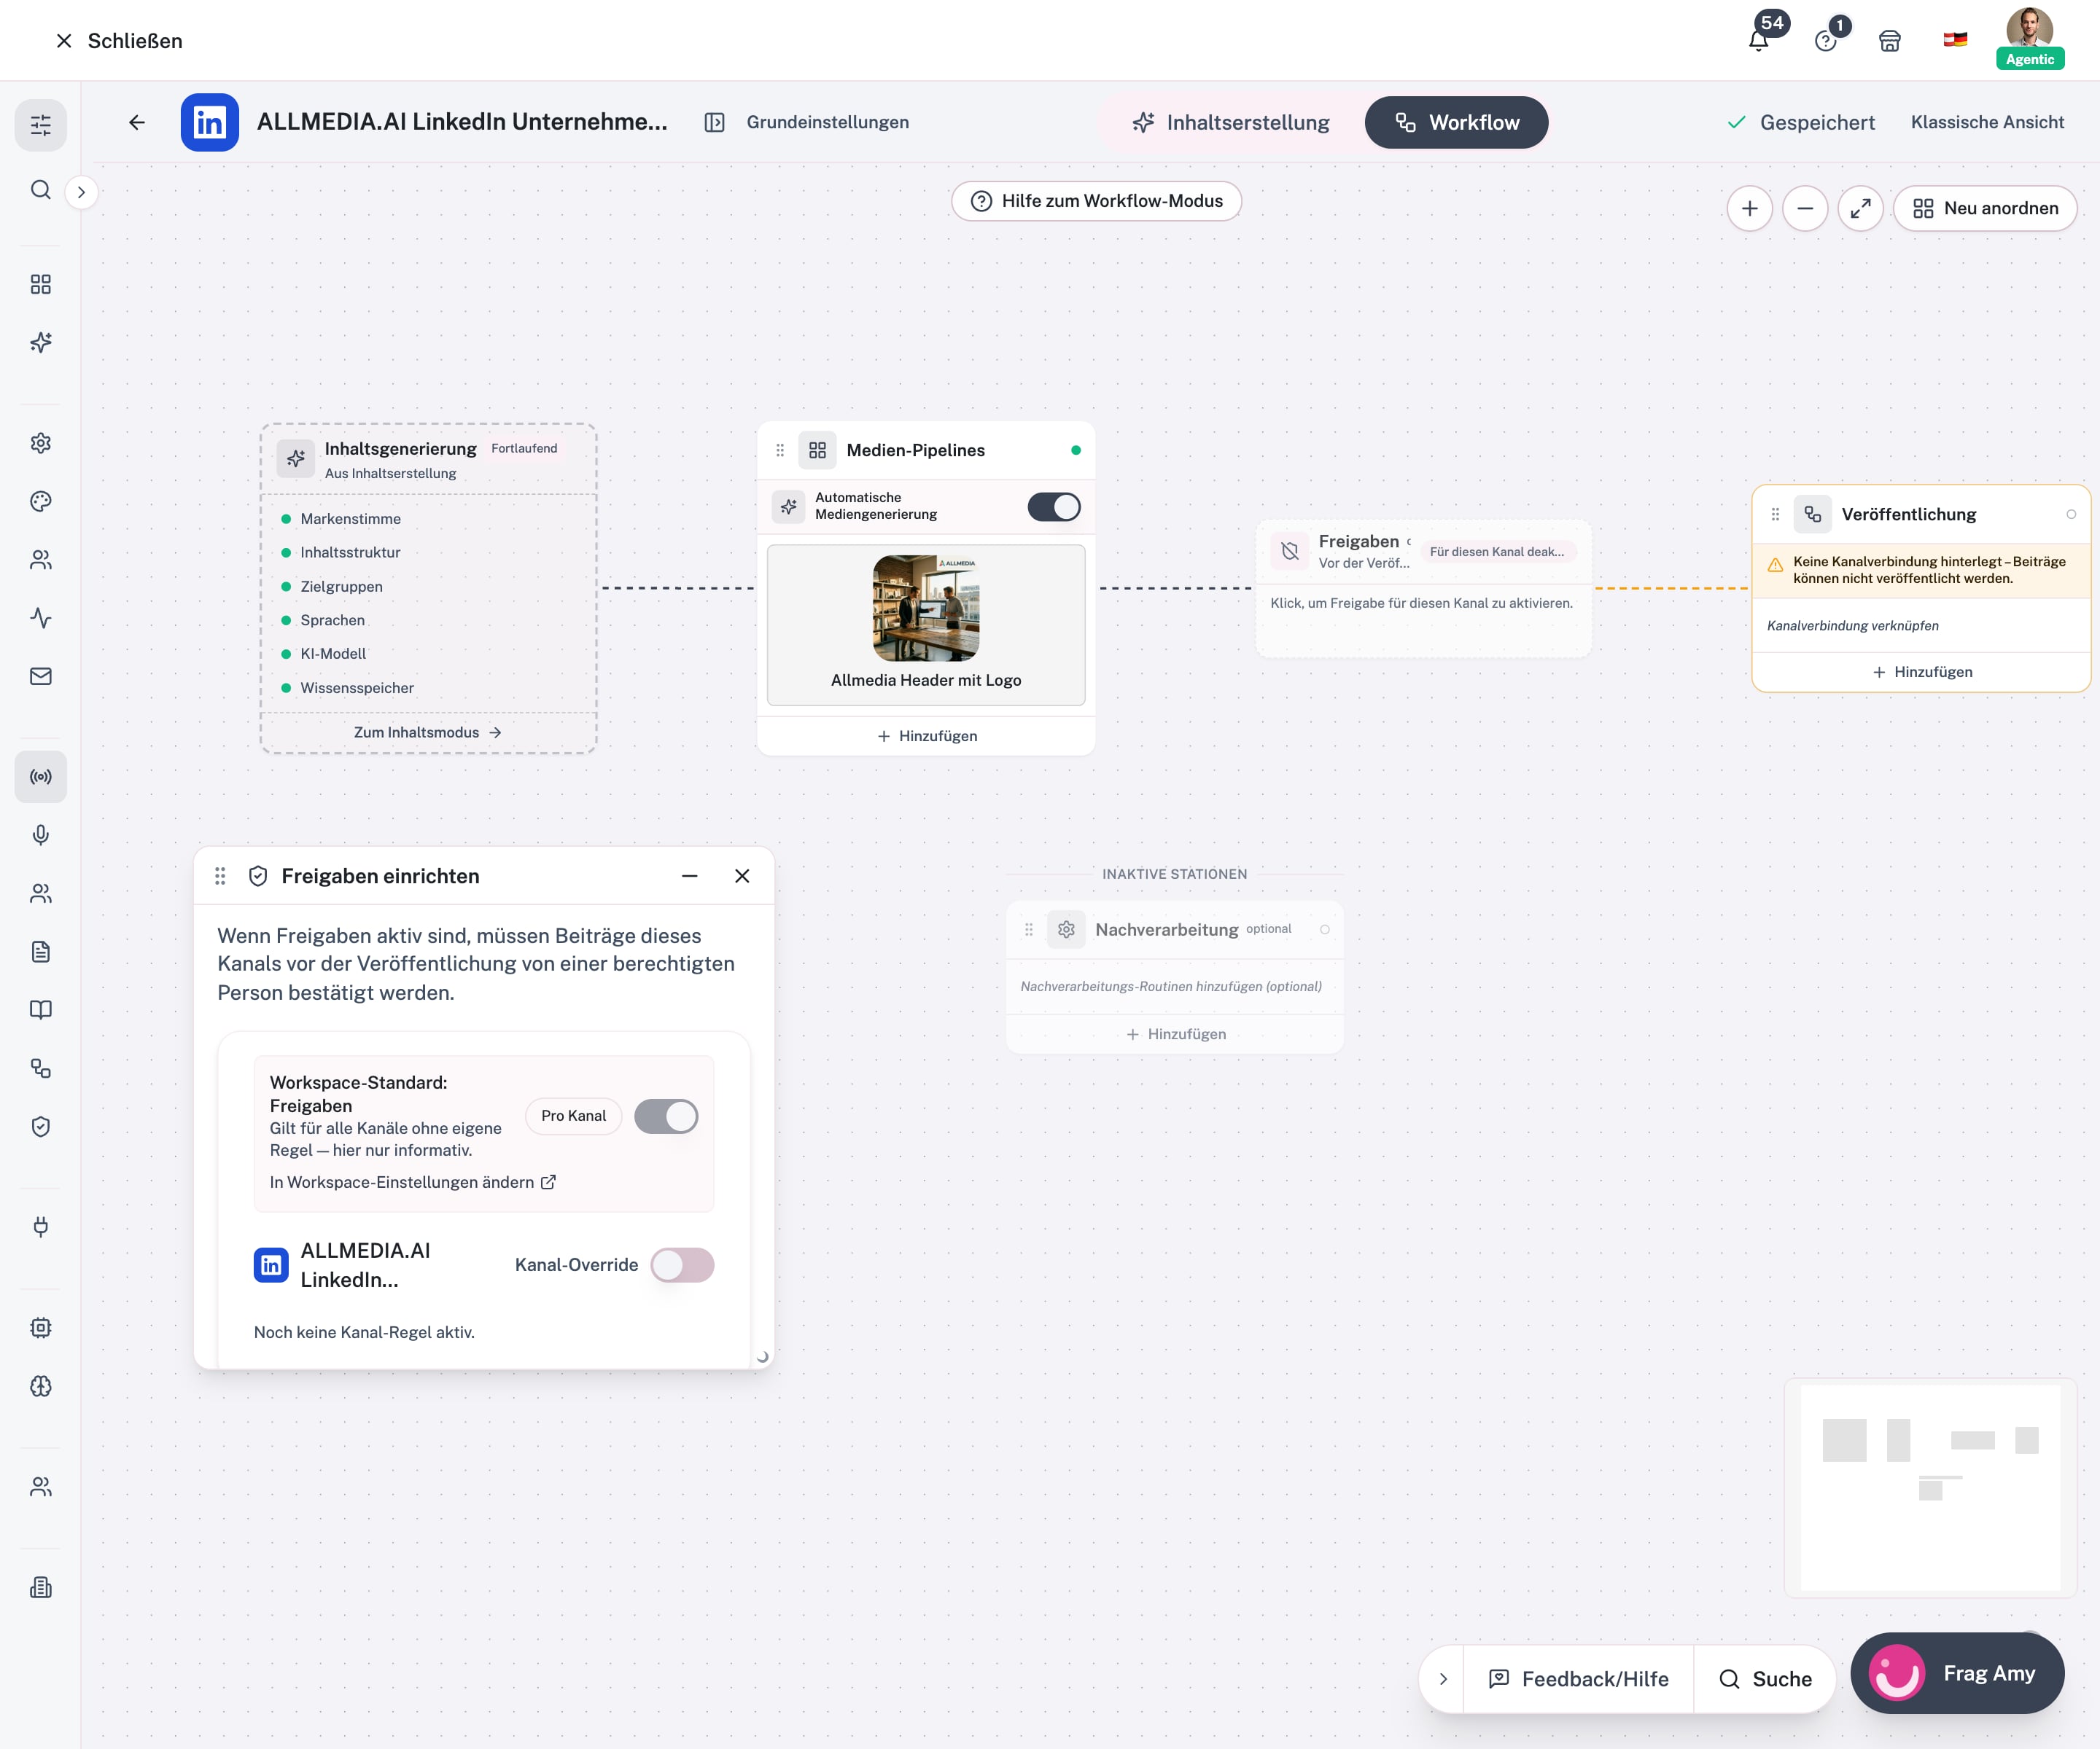
Task: Add a routine via Nachverarbeitung Hinzufügen
Action: (x=1175, y=1034)
